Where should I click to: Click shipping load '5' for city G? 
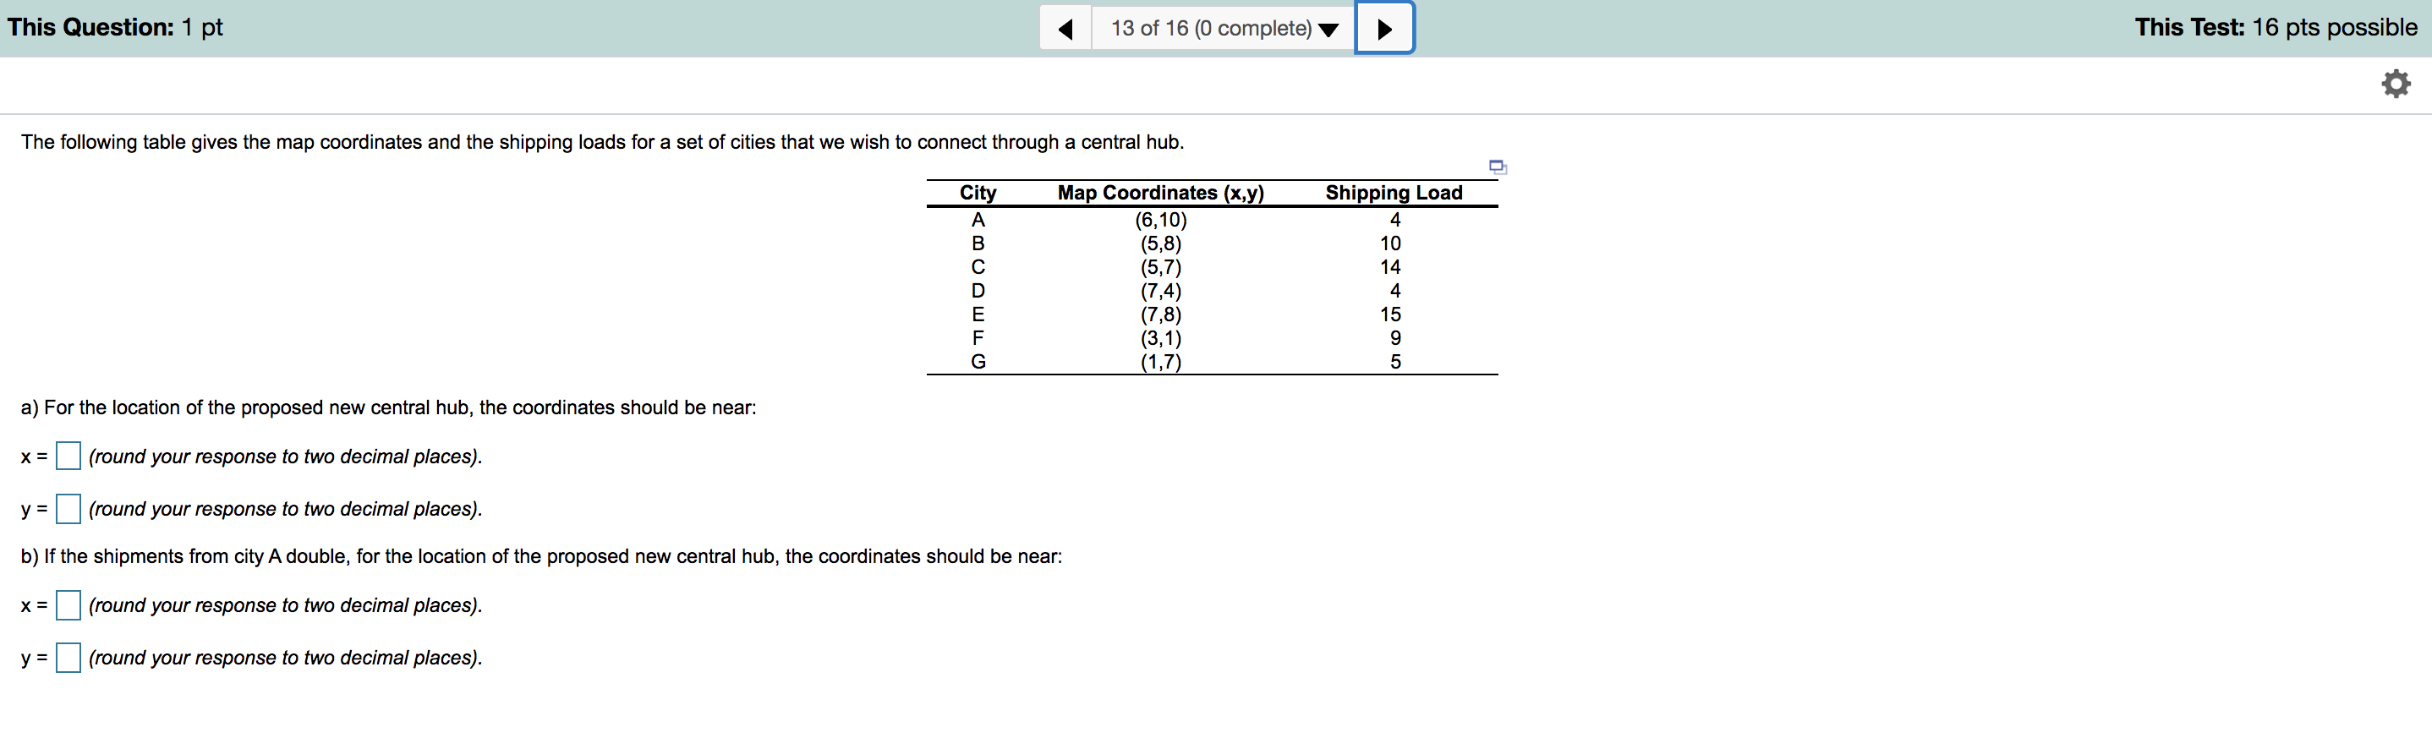coord(1394,361)
